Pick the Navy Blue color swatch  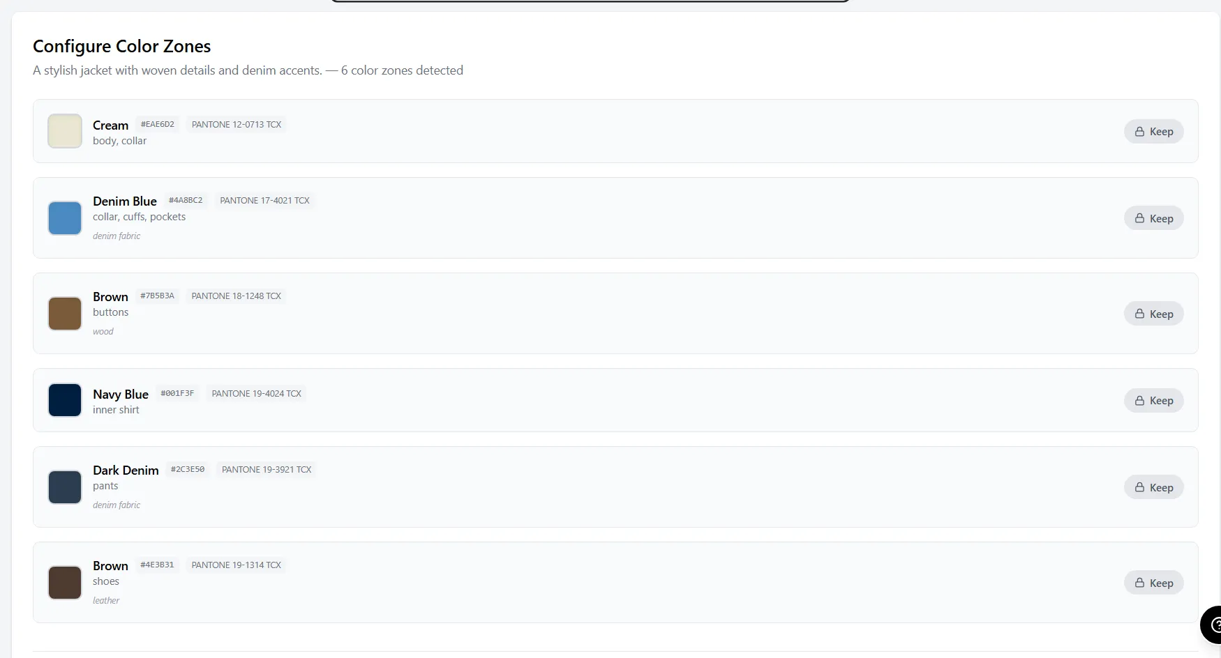[x=65, y=400]
